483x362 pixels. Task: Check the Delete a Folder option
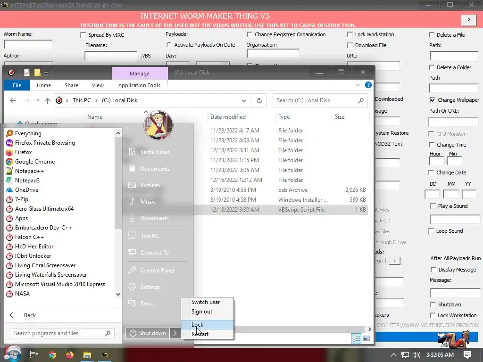coord(432,67)
